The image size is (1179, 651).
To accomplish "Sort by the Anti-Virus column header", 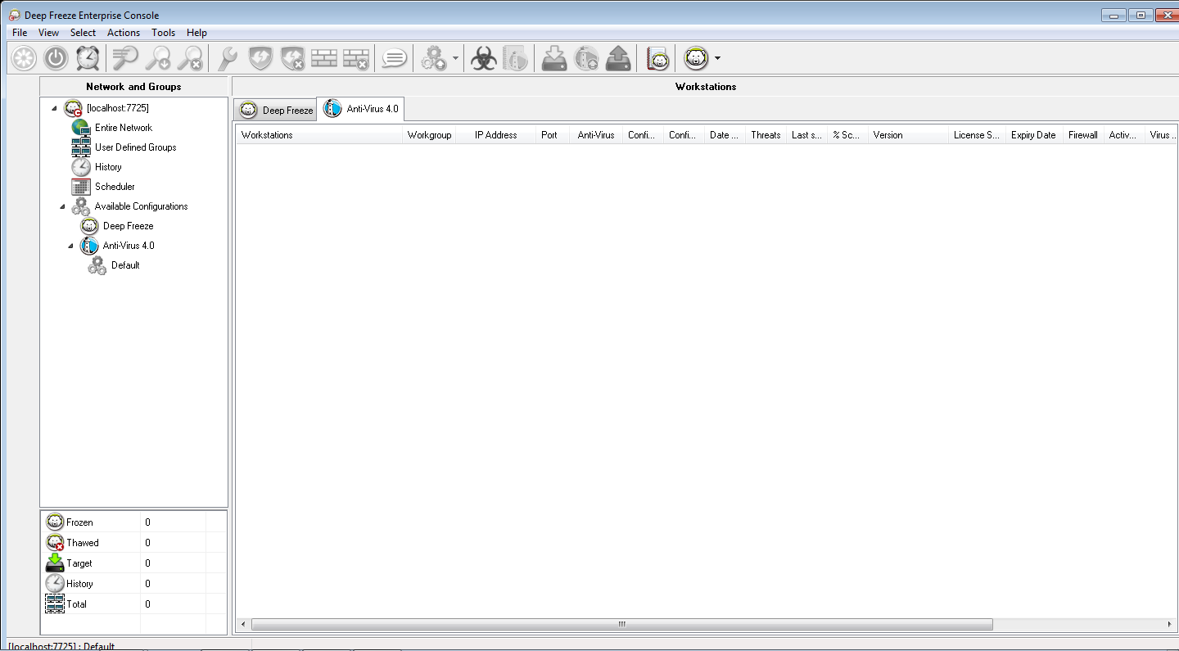I will point(595,135).
